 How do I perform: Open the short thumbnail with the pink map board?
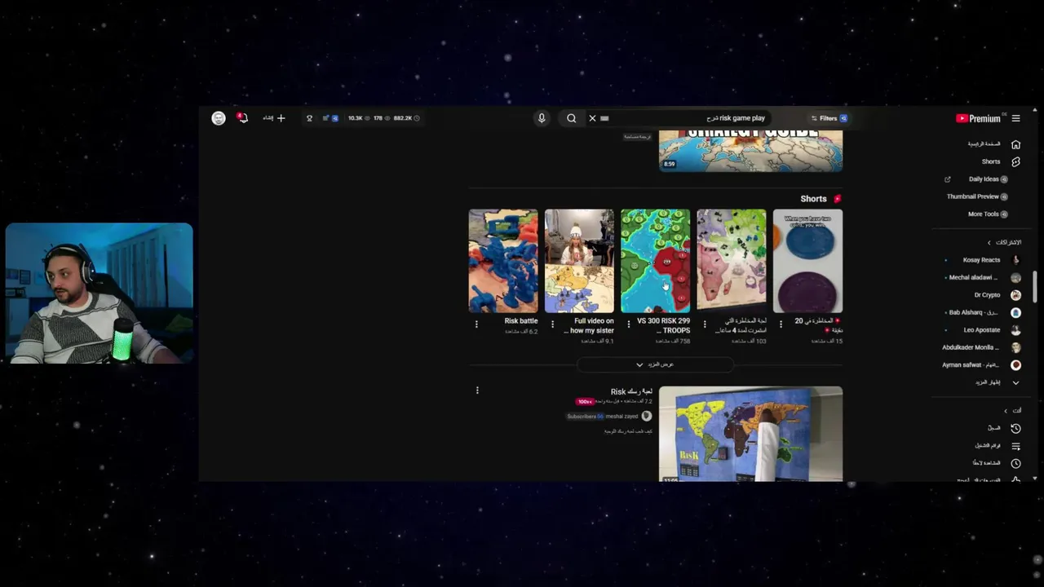coord(732,261)
